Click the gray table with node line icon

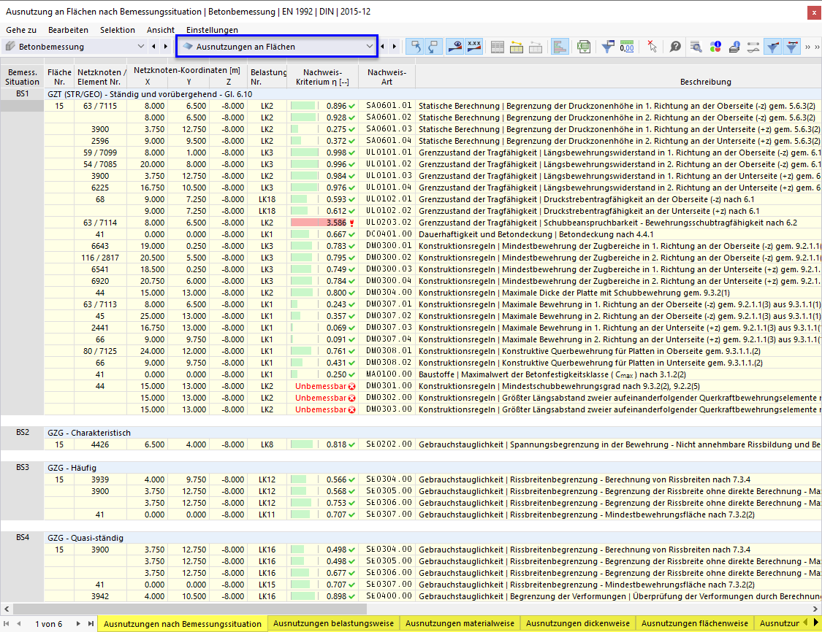(x=536, y=47)
